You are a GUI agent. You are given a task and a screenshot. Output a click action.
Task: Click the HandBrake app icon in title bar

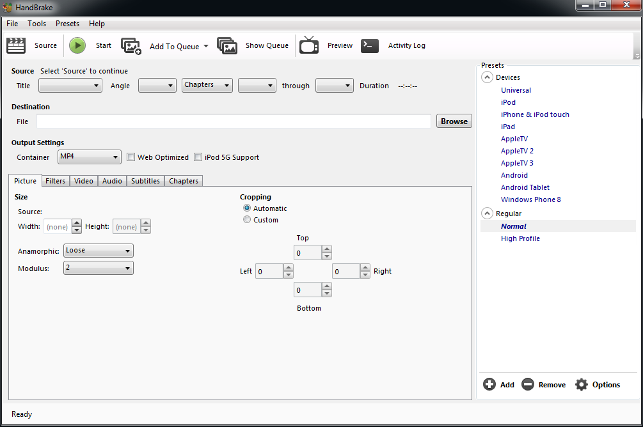point(8,8)
